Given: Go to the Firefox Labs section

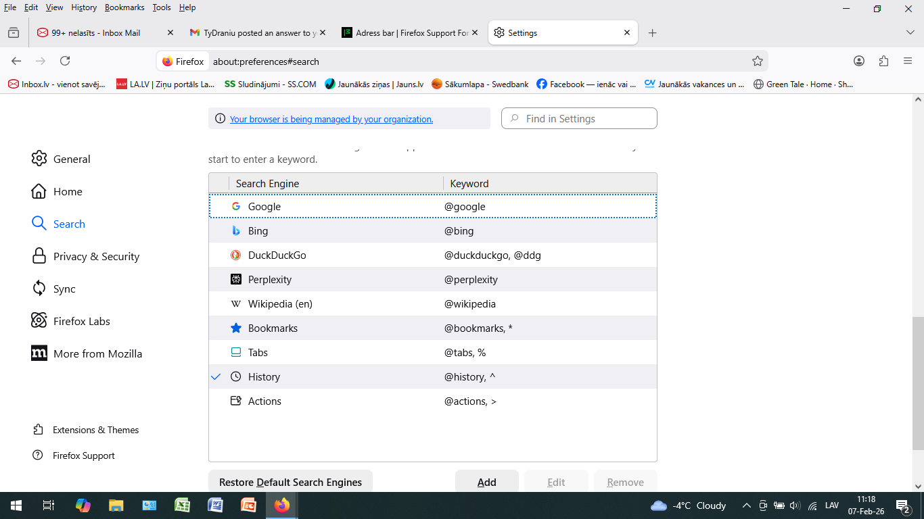Looking at the screenshot, I should [81, 322].
